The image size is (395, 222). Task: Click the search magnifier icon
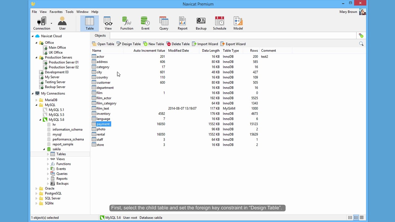(x=361, y=44)
